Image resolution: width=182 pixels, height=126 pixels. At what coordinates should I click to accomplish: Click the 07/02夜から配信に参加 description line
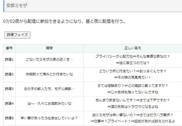pyautogui.click(x=64, y=21)
